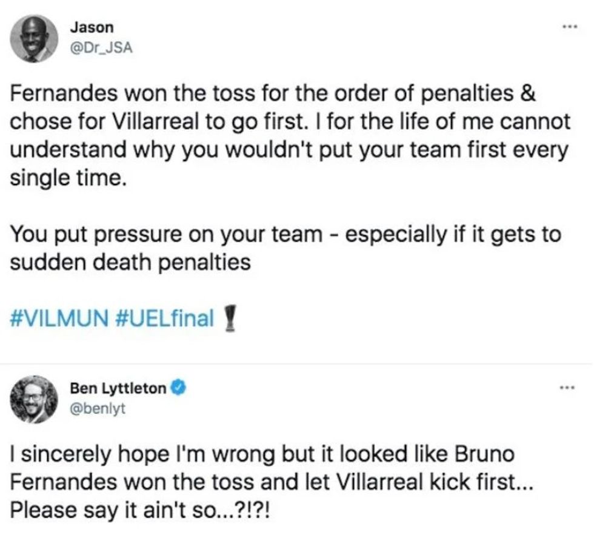This screenshot has height=543, width=594.
Task: Click the blue verified badge beside Ben Lyttleton
Action: click(x=179, y=386)
